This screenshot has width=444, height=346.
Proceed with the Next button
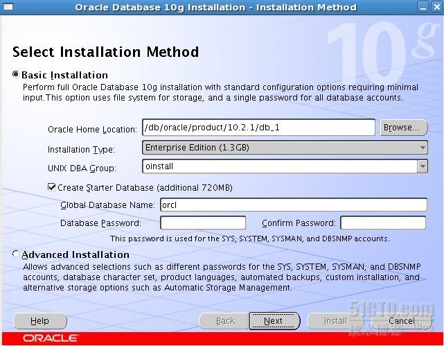pyautogui.click(x=274, y=321)
